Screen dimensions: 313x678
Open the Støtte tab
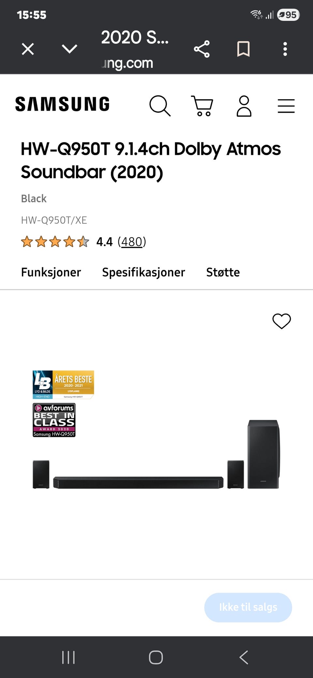[223, 272]
